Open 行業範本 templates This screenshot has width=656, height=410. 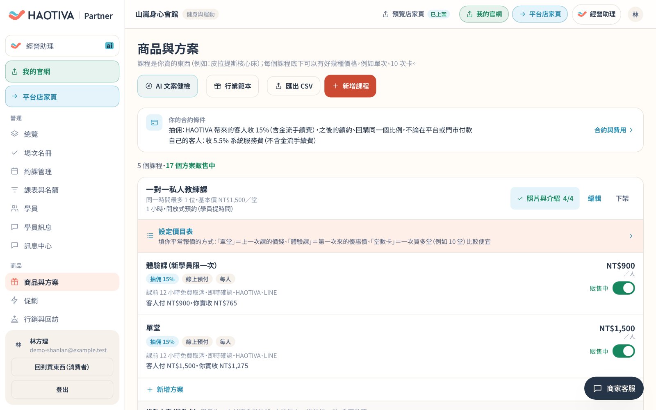pos(232,86)
